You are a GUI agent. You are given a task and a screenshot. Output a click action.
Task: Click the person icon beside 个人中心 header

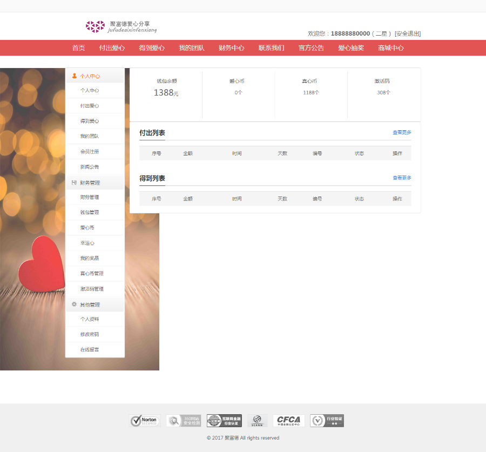pyautogui.click(x=75, y=76)
